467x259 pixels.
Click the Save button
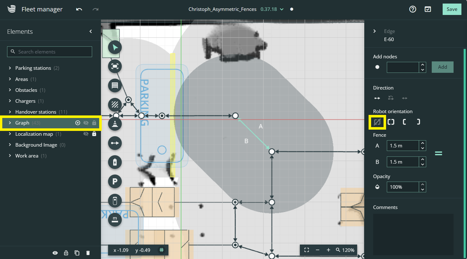pos(452,9)
